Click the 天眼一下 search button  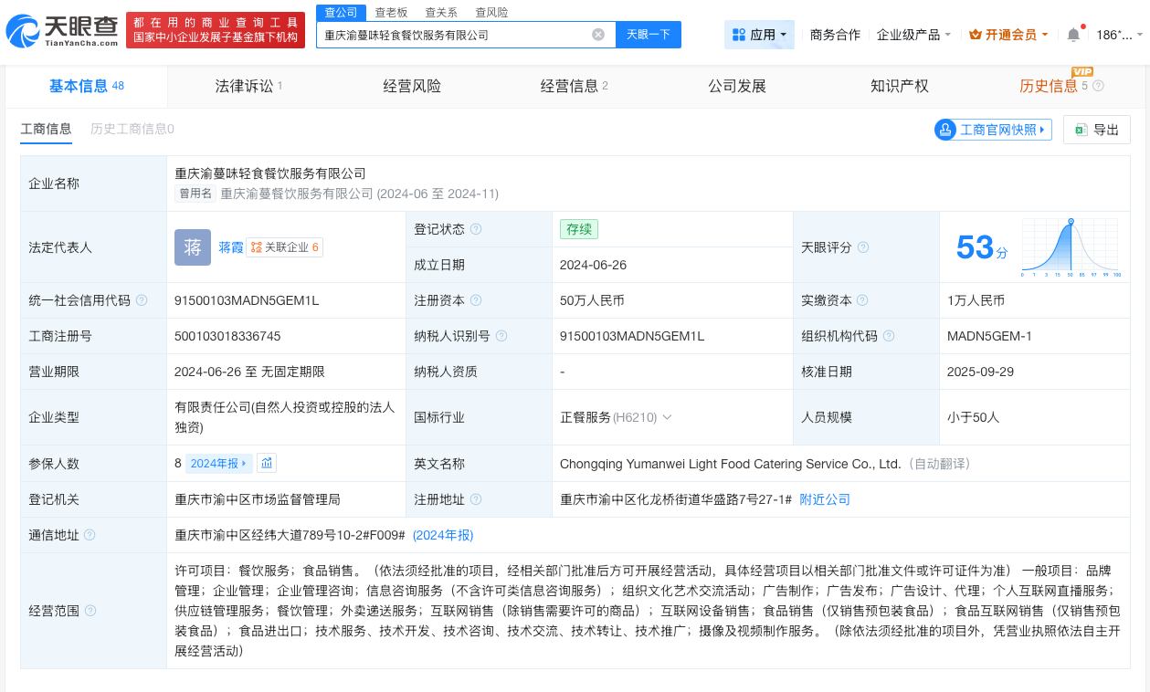coord(649,34)
